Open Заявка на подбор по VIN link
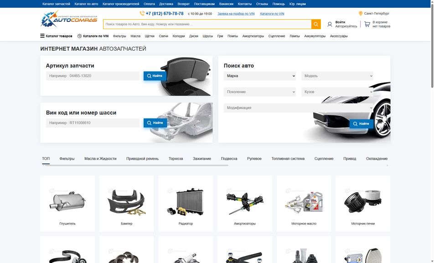Viewport: 434px width, 263px height. (236, 14)
